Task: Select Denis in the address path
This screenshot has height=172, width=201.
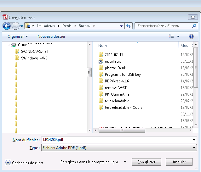Action: click(67, 26)
